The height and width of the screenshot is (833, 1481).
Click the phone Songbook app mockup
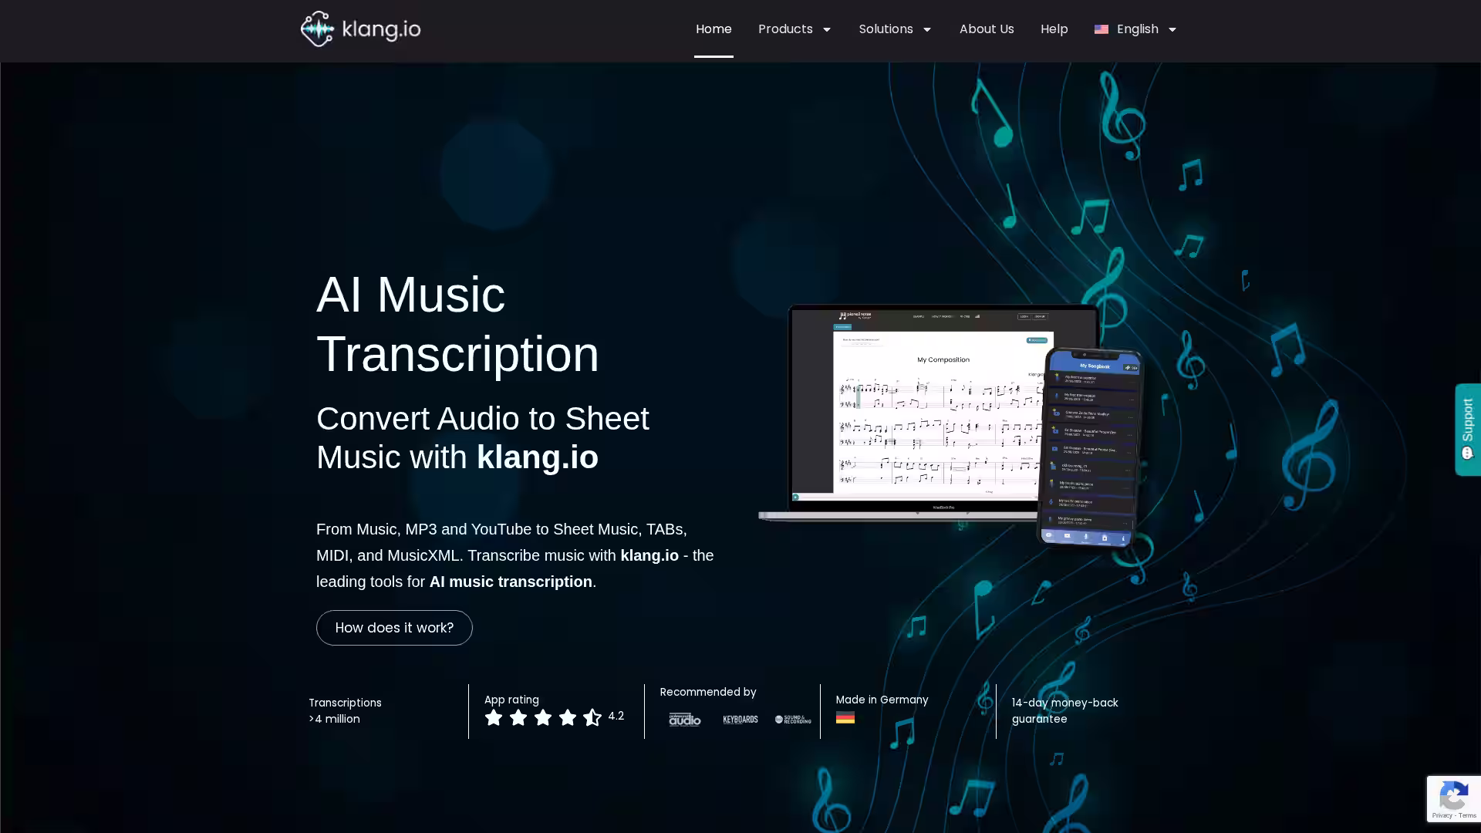coord(1089,447)
